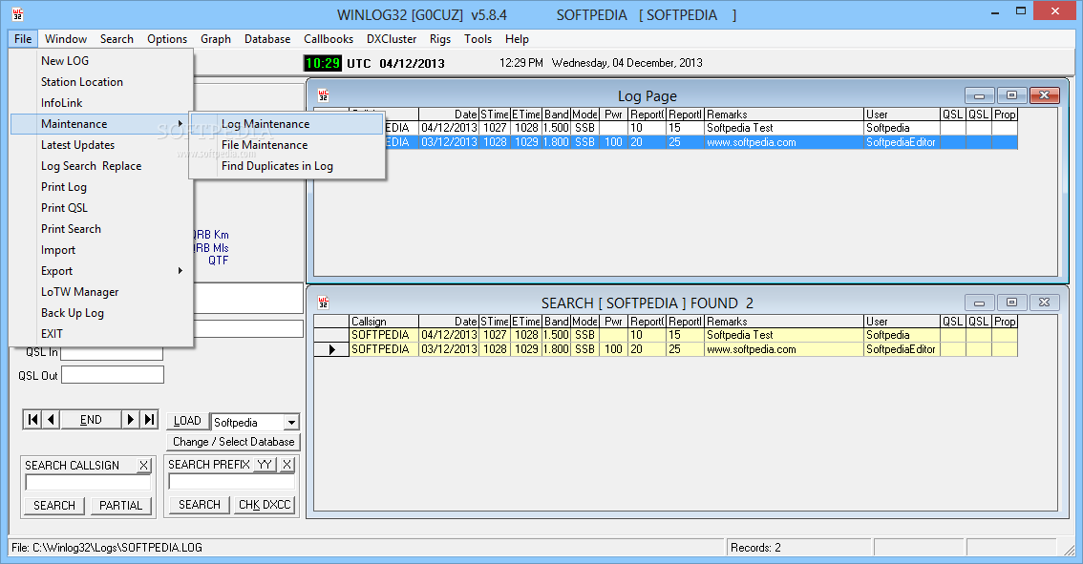Click SEARCH under SEARCH CALLSIGN
This screenshot has height=564, width=1083.
(54, 506)
